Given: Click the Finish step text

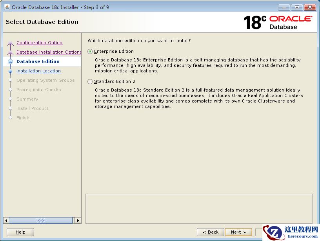Looking at the screenshot, I should click(x=23, y=118).
